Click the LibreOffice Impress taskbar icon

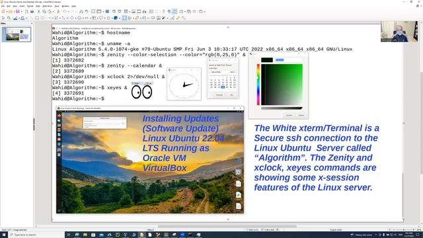tap(141, 235)
